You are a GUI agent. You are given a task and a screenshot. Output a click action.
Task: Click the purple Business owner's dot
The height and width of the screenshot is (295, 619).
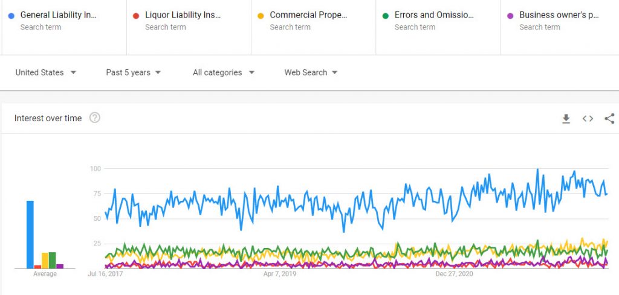point(510,16)
